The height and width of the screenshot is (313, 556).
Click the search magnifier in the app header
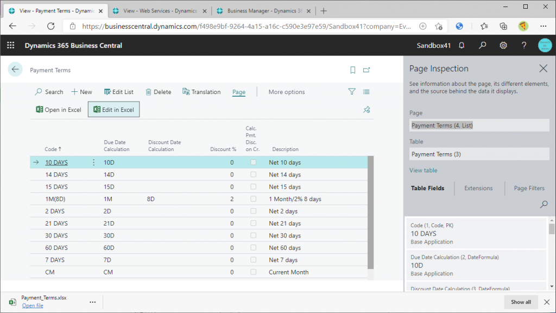click(482, 46)
